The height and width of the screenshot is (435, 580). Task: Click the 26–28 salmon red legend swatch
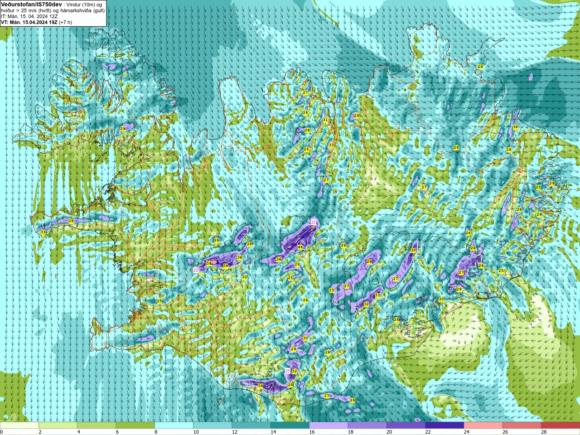pyautogui.click(x=522, y=425)
